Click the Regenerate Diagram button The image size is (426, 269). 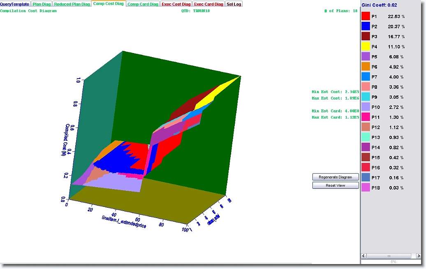point(336,177)
